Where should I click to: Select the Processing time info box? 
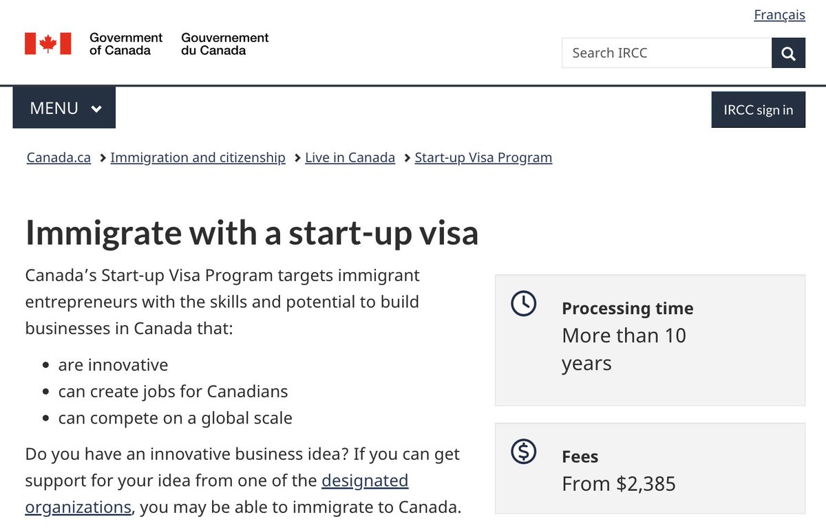tap(650, 340)
